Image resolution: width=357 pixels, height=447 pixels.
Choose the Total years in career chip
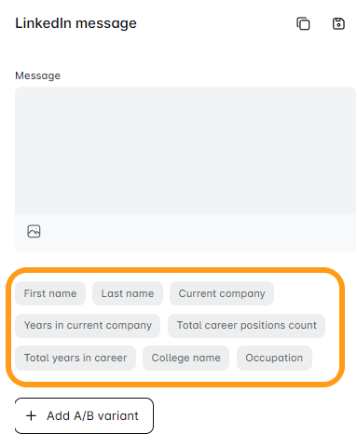coord(76,358)
